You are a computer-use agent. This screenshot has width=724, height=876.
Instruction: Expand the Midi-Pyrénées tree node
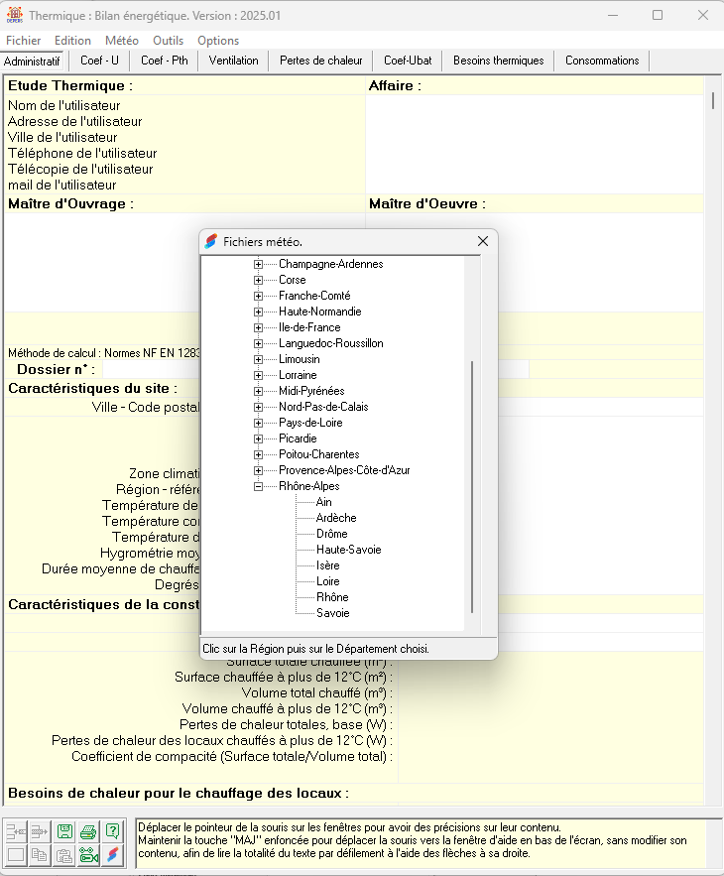click(x=259, y=391)
